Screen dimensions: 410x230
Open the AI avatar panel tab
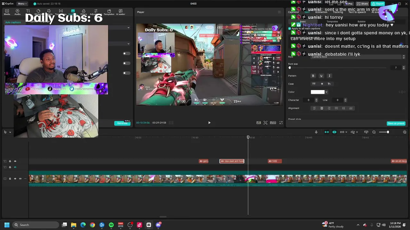[120, 12]
